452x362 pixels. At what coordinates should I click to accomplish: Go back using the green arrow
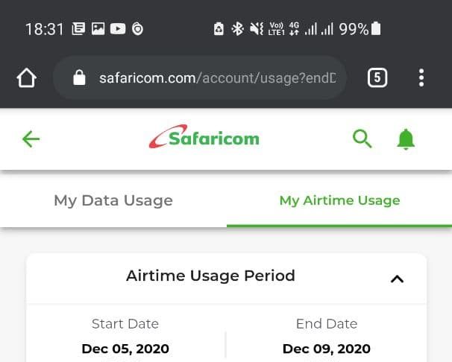click(x=31, y=139)
